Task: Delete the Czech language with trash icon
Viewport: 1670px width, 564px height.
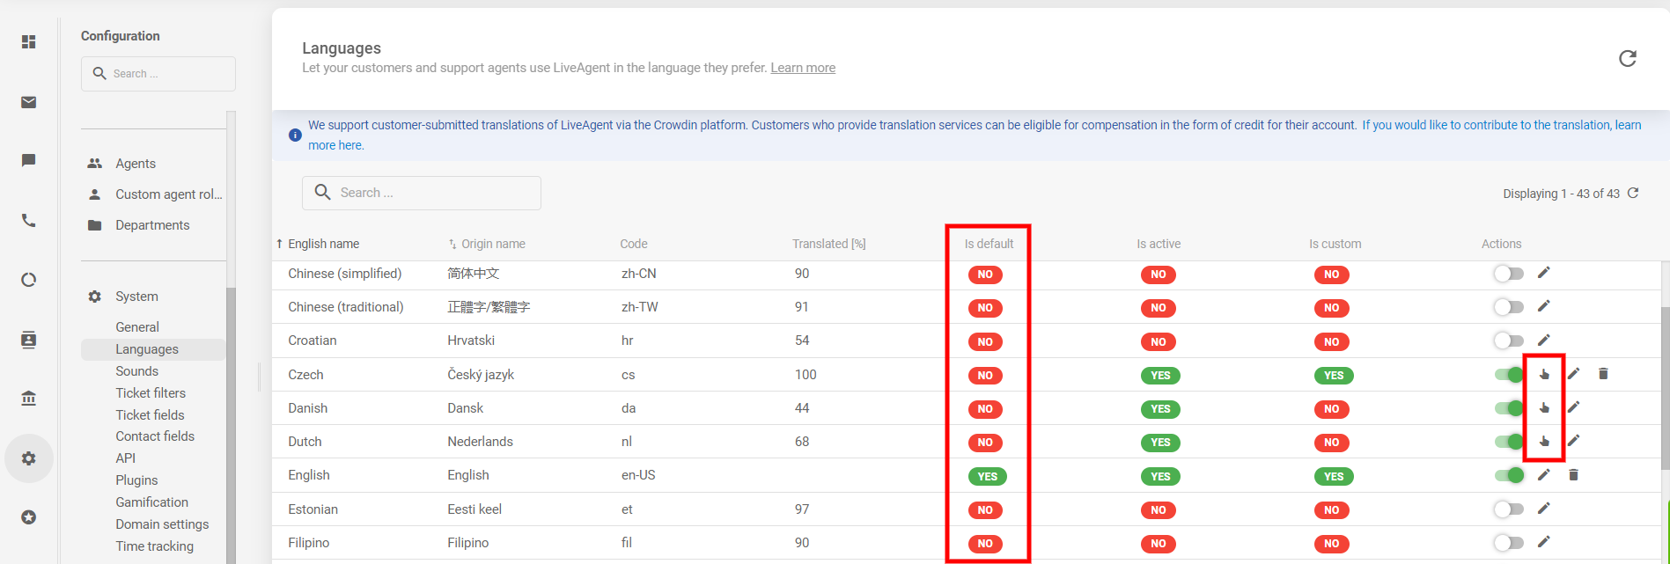Action: 1603,374
